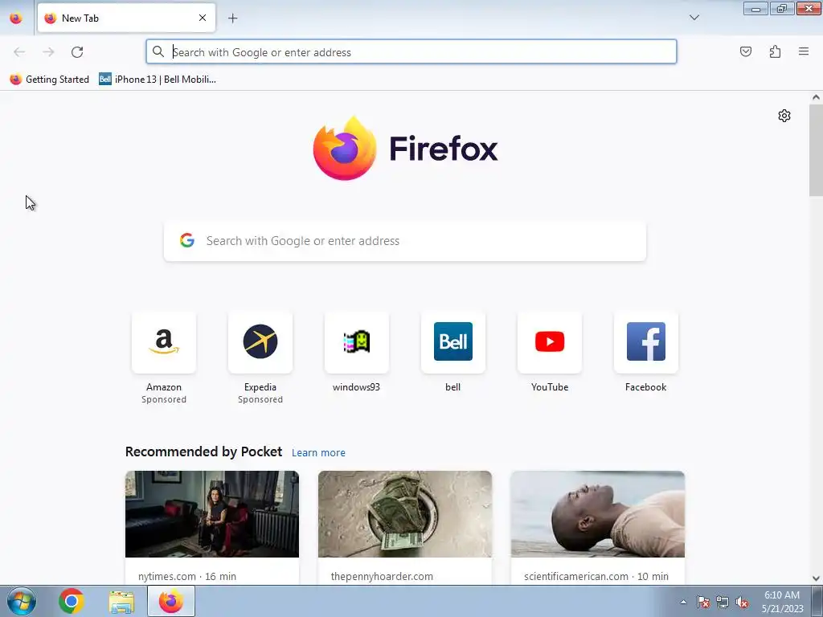Save page to Pocket icon
Viewport: 823px width, 617px height.
(745, 51)
